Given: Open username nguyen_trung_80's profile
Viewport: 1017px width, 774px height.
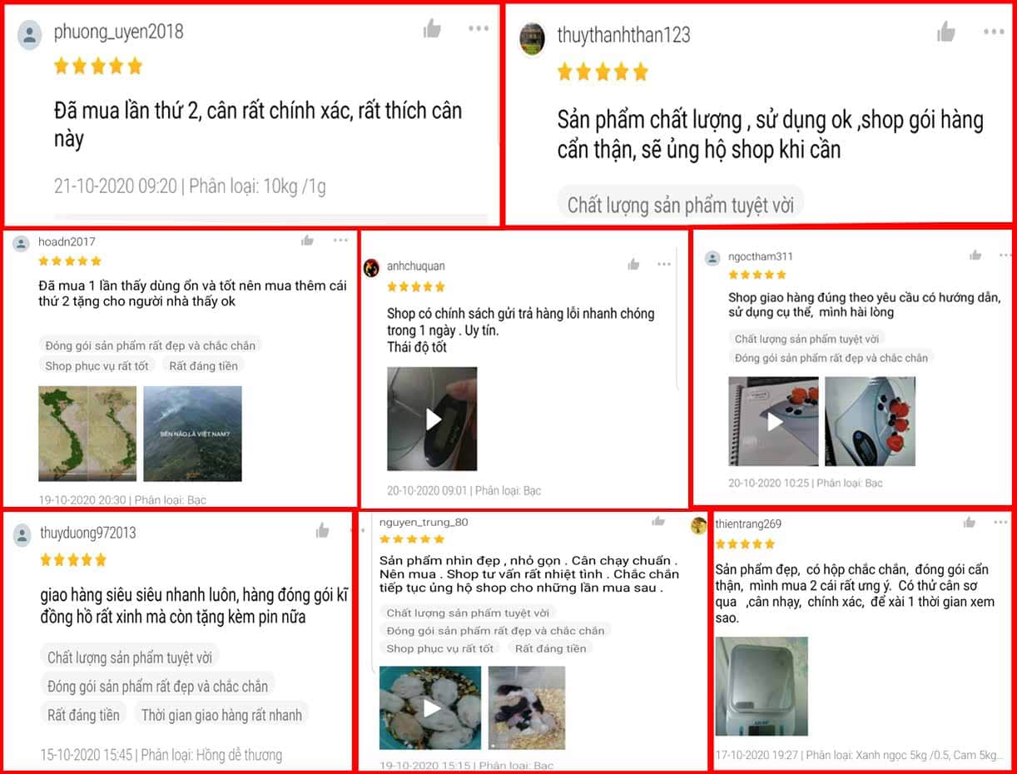Looking at the screenshot, I should tap(424, 522).
